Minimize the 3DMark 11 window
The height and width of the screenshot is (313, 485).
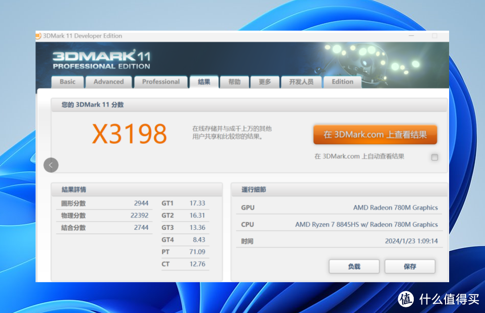click(x=411, y=36)
